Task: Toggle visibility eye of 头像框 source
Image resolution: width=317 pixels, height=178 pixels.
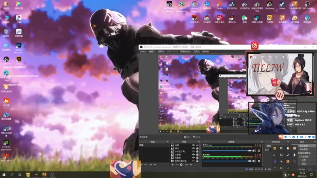Action: 193,155
